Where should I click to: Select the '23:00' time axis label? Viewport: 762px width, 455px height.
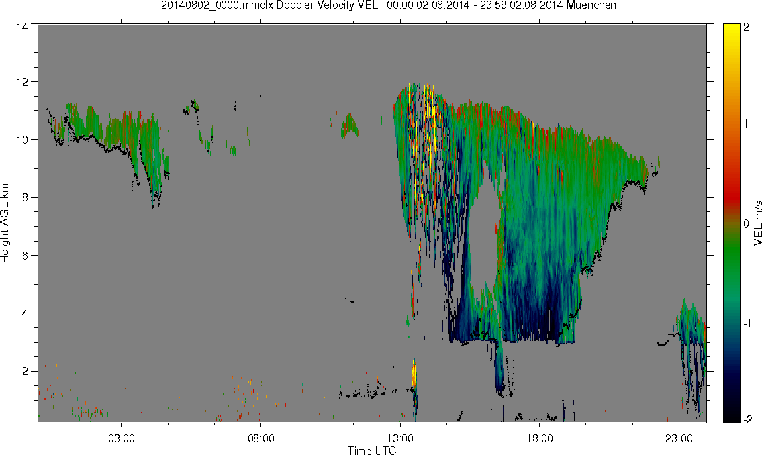click(679, 438)
